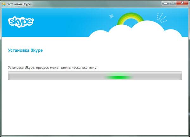Click the Skype installer icon in title bar
190x137 pixels.
(4, 4)
